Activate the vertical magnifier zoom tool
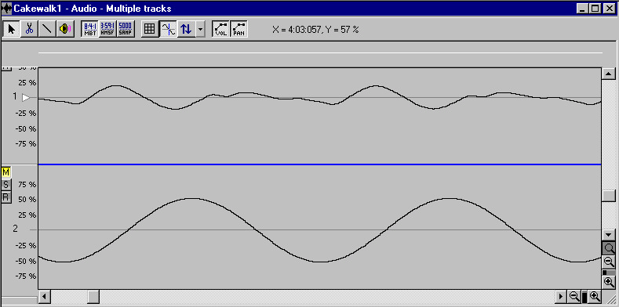This screenshot has width=619, height=307. pos(609,248)
